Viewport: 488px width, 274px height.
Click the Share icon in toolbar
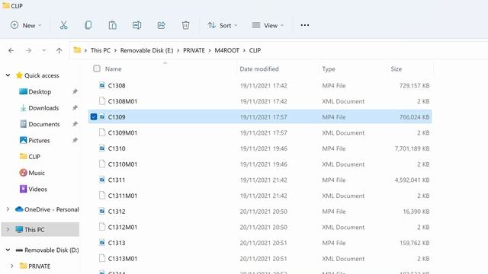pyautogui.click(x=161, y=25)
